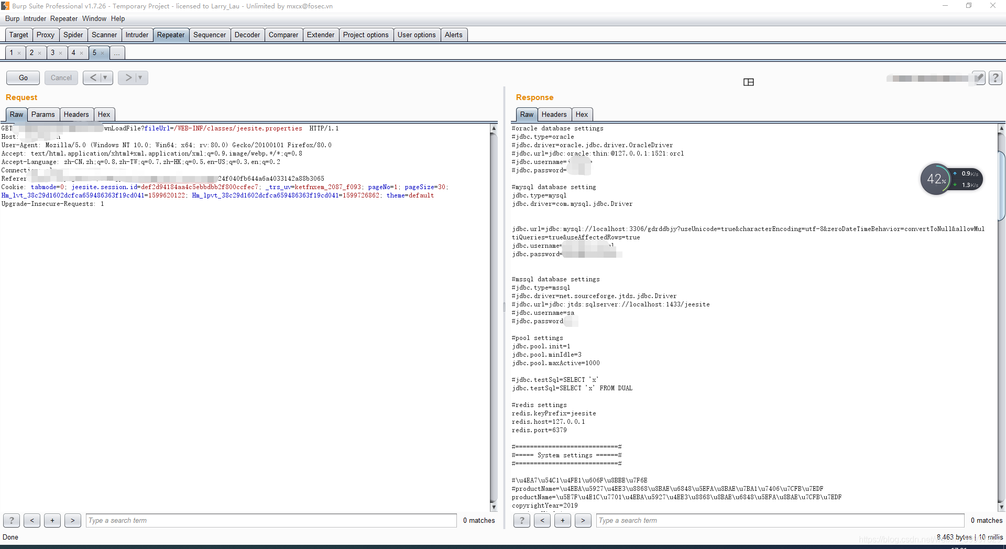The width and height of the screenshot is (1006, 549).
Task: Go to next request in history
Action: point(128,78)
